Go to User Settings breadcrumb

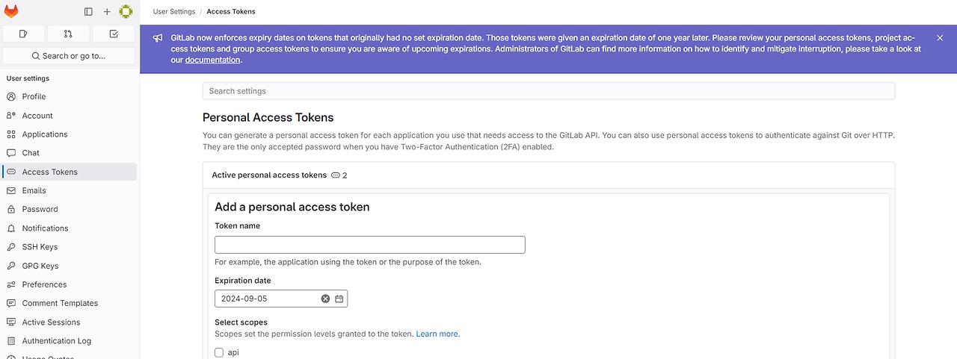click(x=174, y=12)
